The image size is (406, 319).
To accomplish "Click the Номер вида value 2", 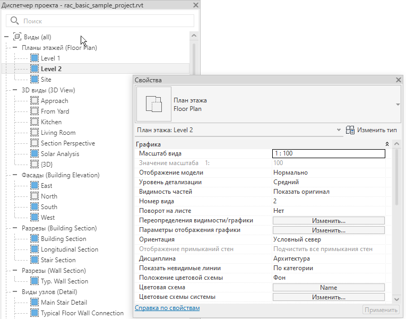I will tap(275, 201).
